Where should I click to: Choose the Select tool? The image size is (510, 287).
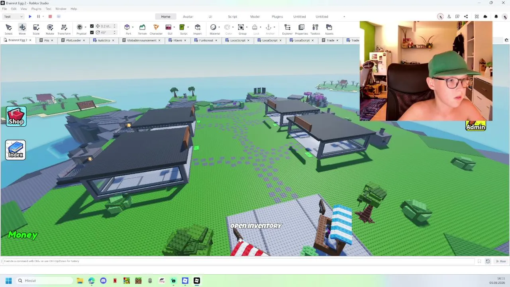click(x=8, y=29)
